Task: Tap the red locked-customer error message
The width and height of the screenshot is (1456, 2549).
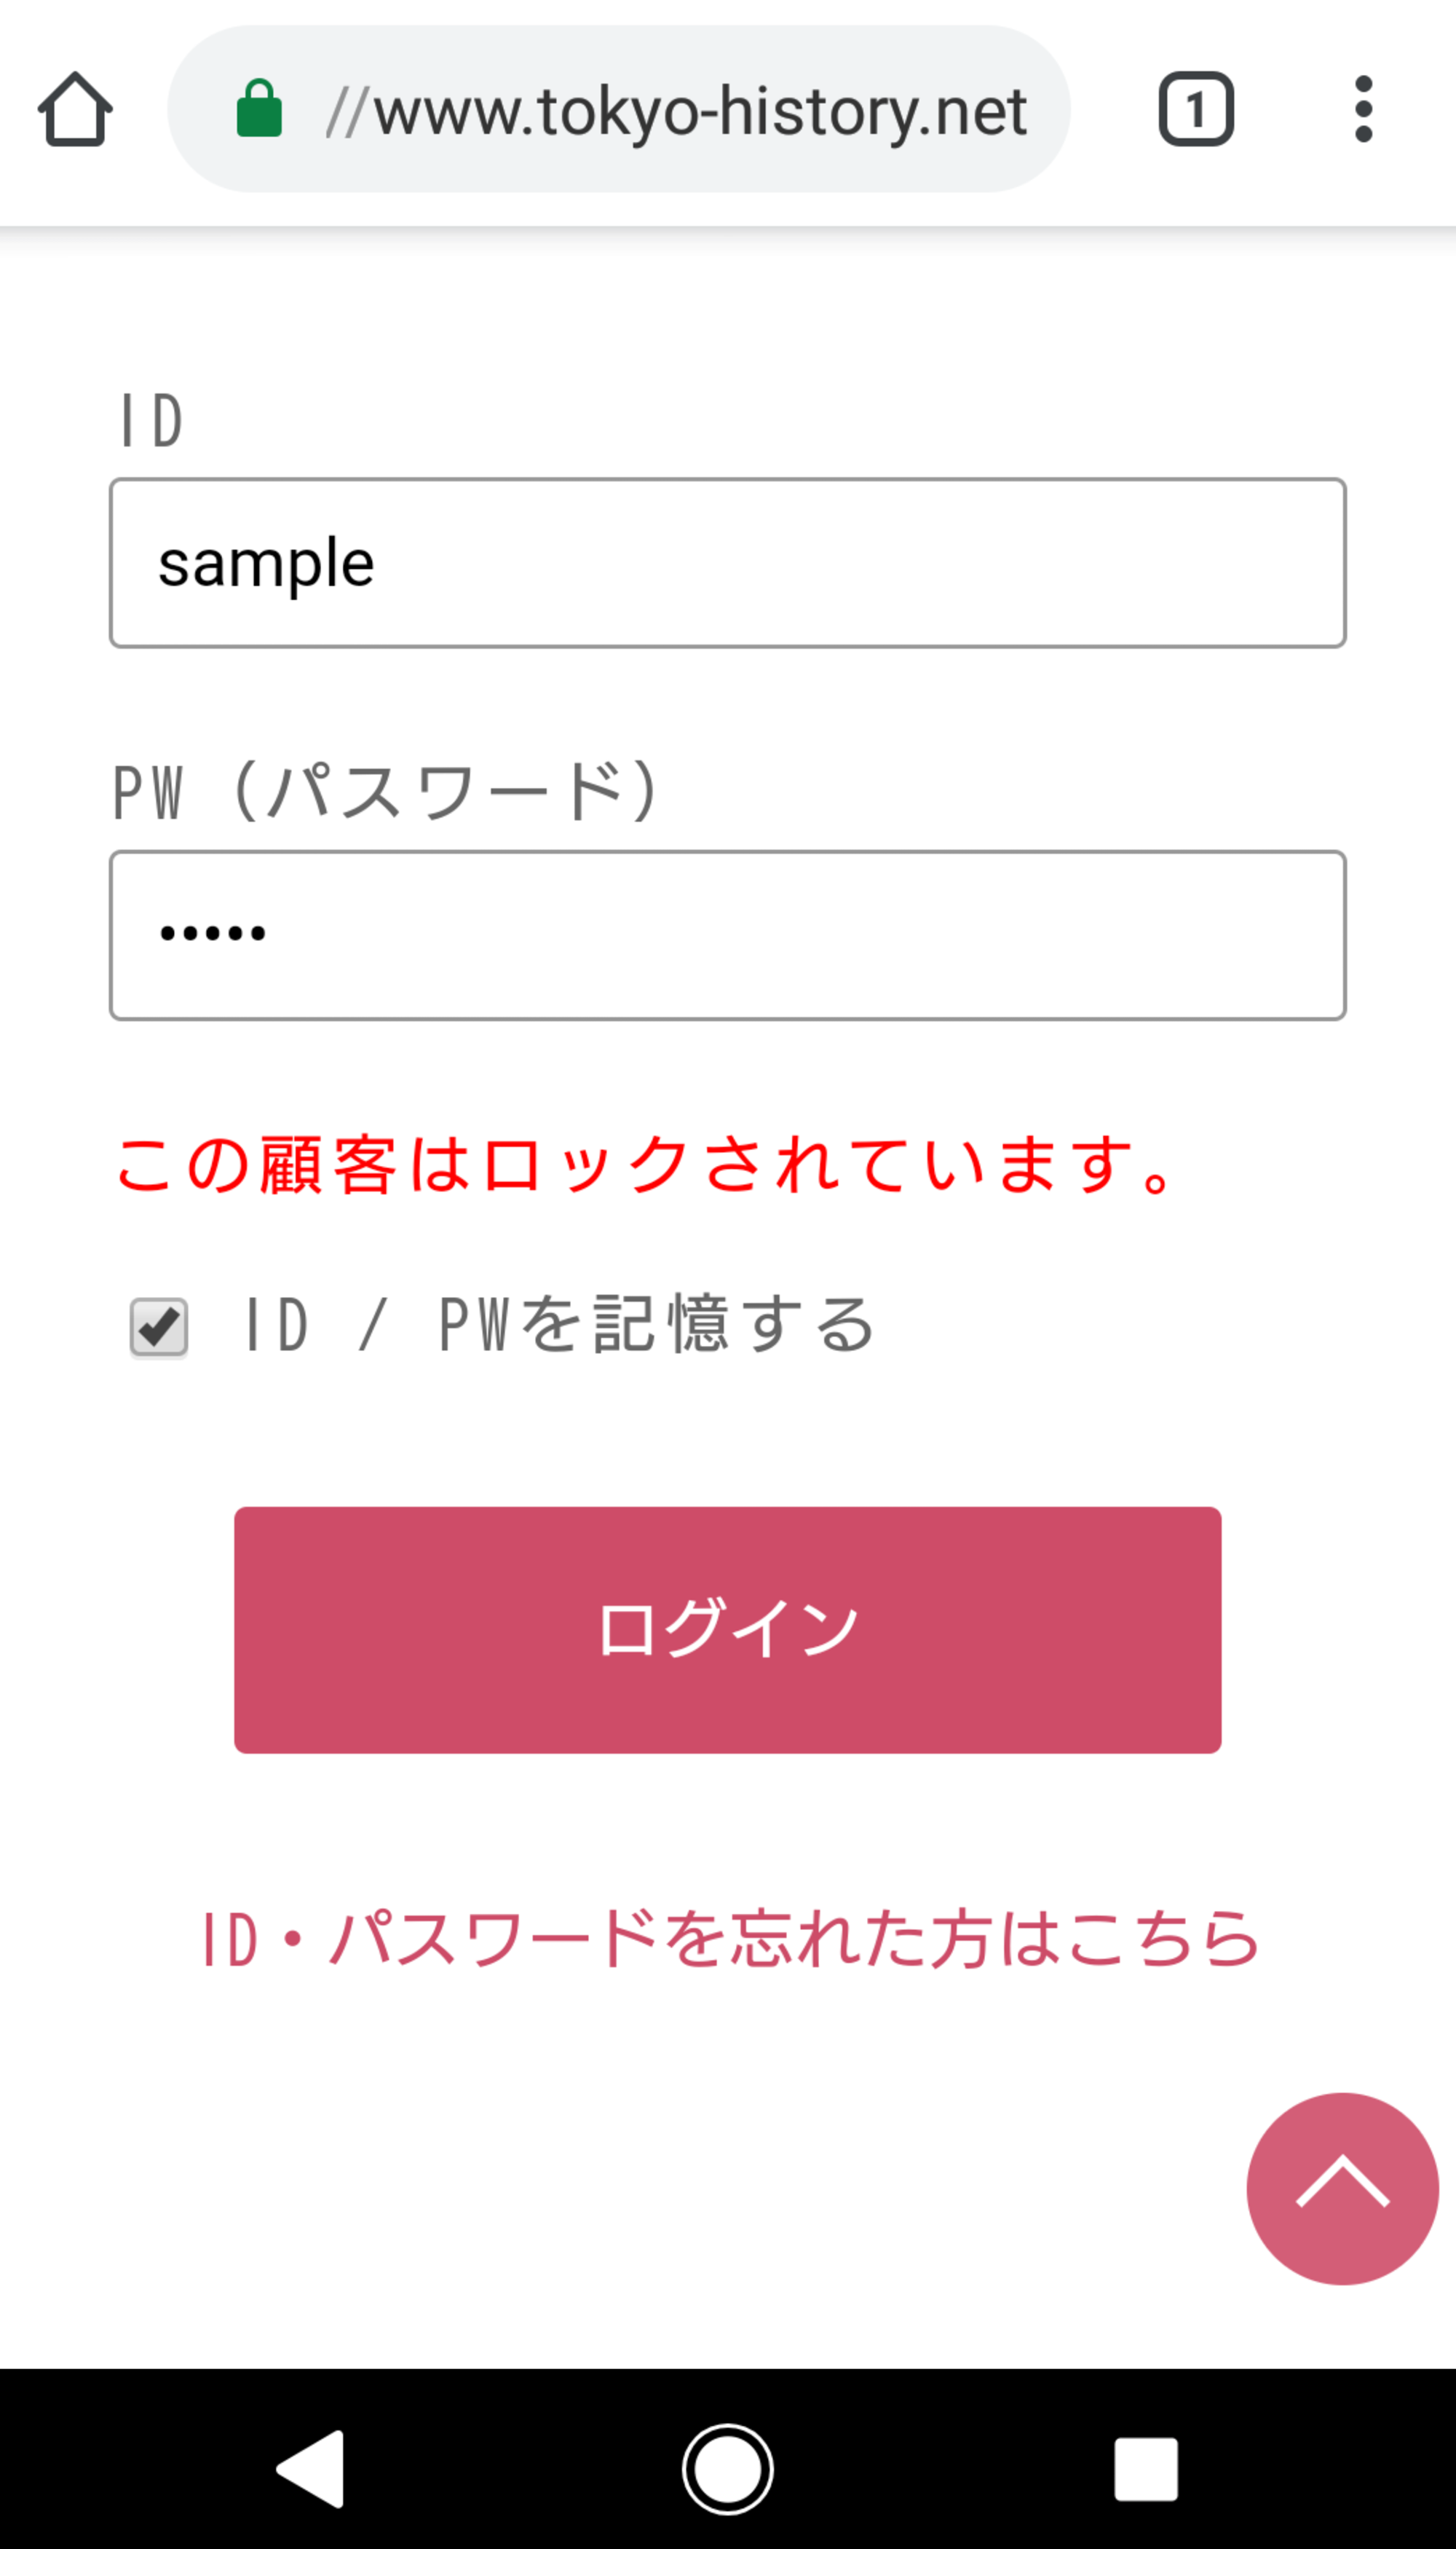Action: coord(645,1165)
